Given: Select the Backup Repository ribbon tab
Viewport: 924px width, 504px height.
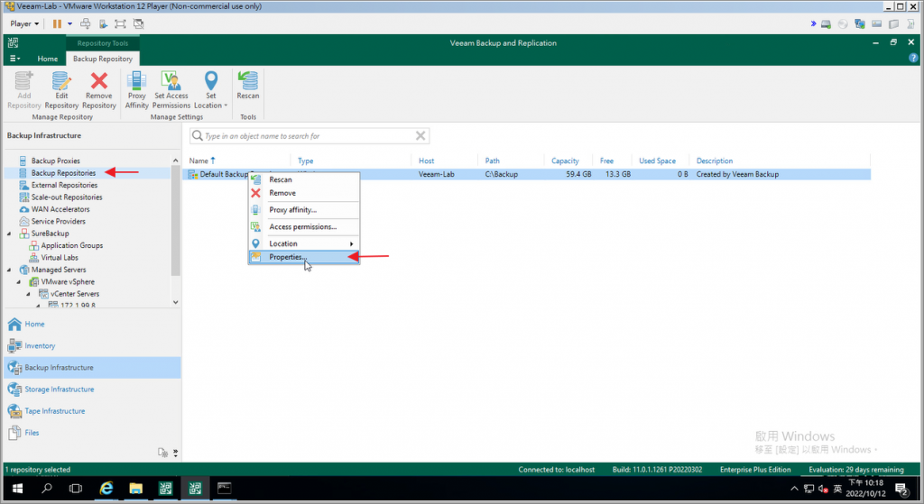Looking at the screenshot, I should coord(103,59).
